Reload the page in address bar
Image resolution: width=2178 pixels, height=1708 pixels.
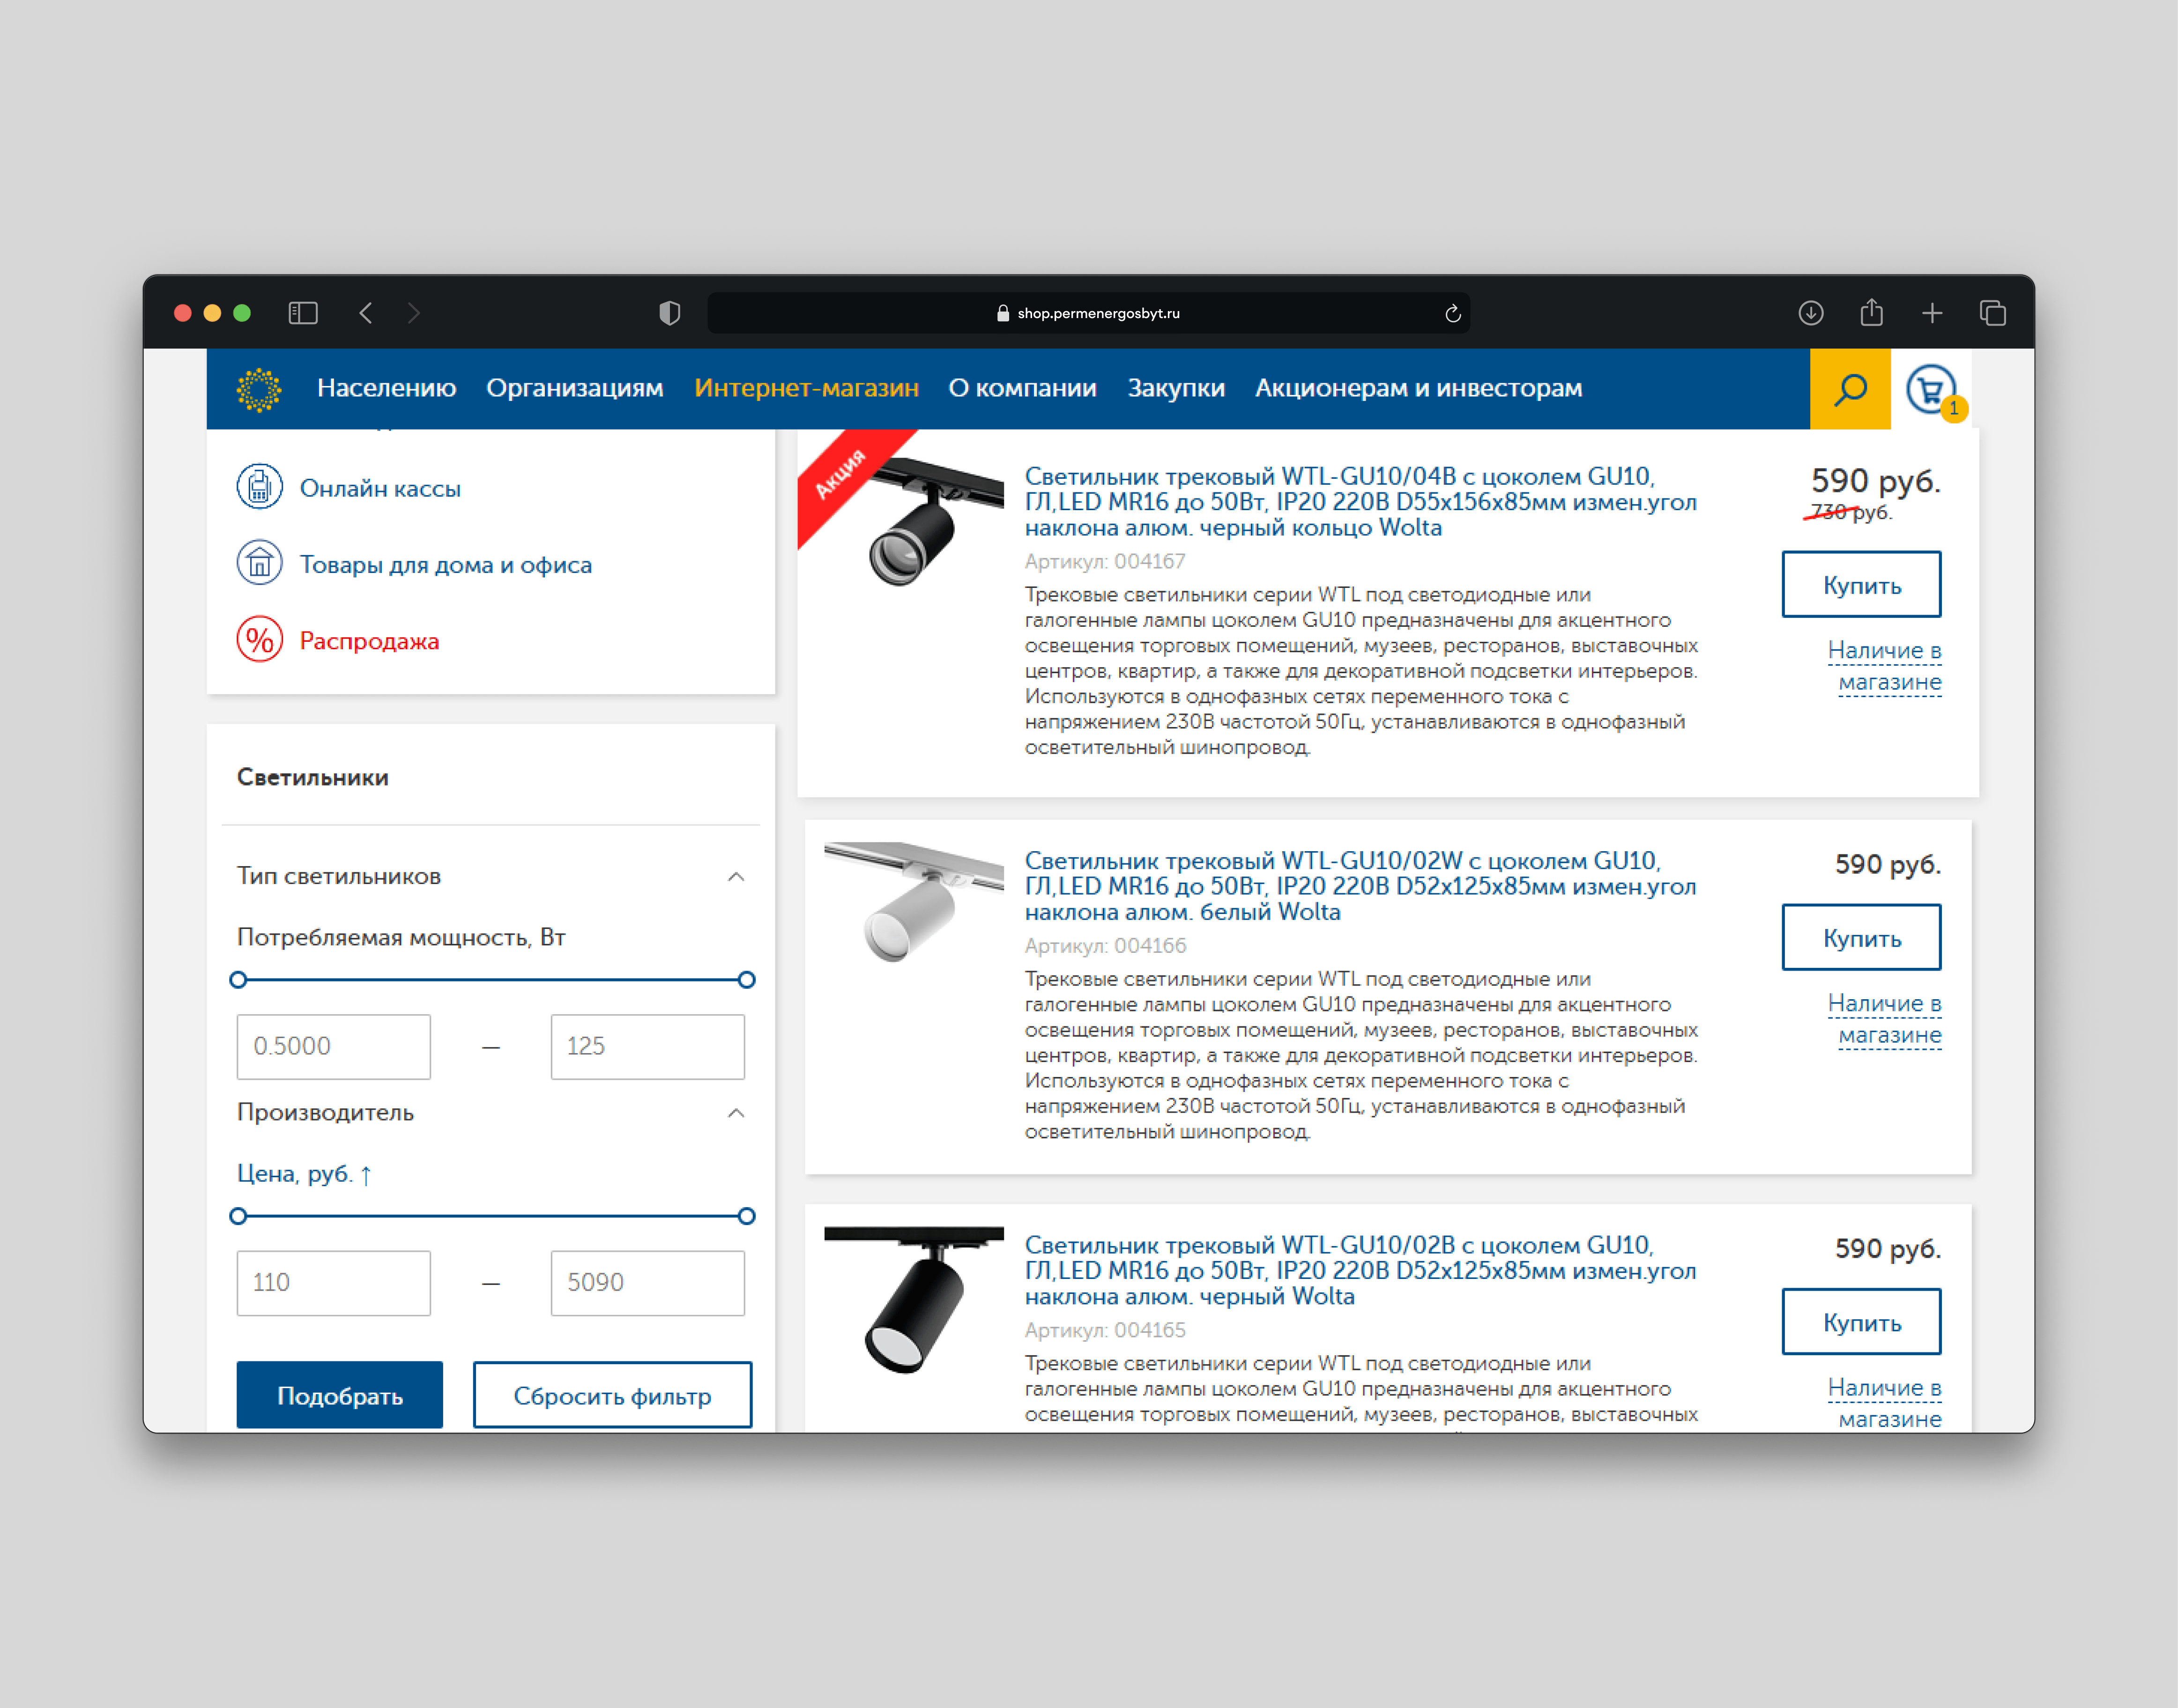1452,314
